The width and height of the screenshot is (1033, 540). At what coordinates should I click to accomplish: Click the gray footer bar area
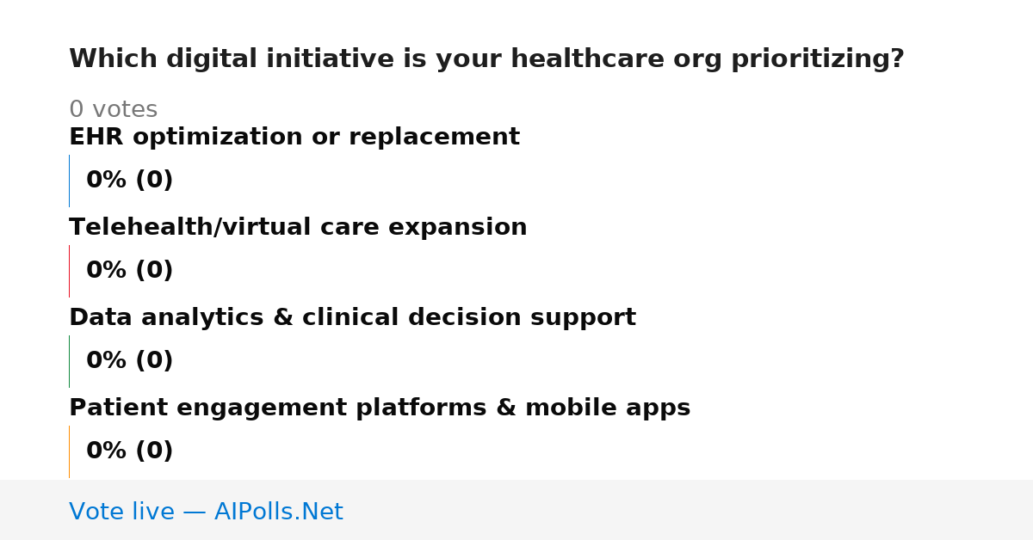pos(516,510)
